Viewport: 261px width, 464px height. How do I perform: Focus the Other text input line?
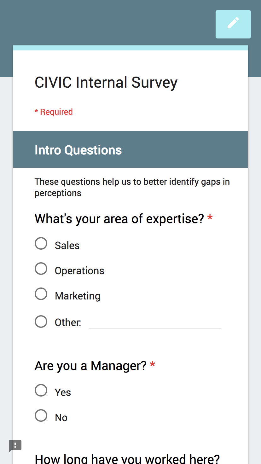(x=155, y=323)
